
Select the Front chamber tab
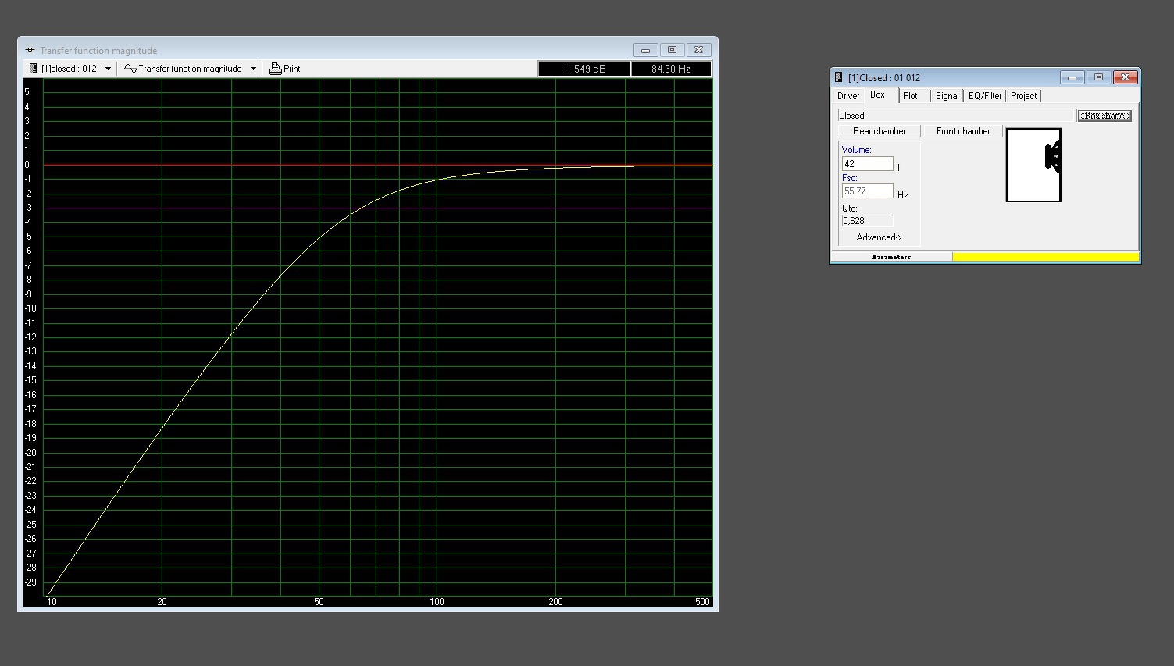click(x=963, y=131)
